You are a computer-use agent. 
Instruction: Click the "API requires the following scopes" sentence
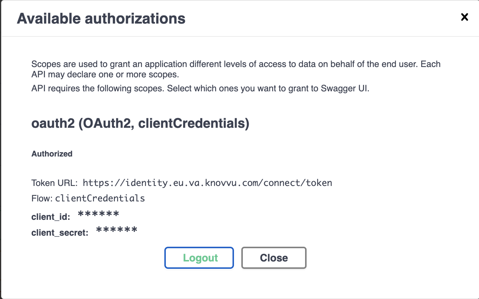click(x=98, y=89)
